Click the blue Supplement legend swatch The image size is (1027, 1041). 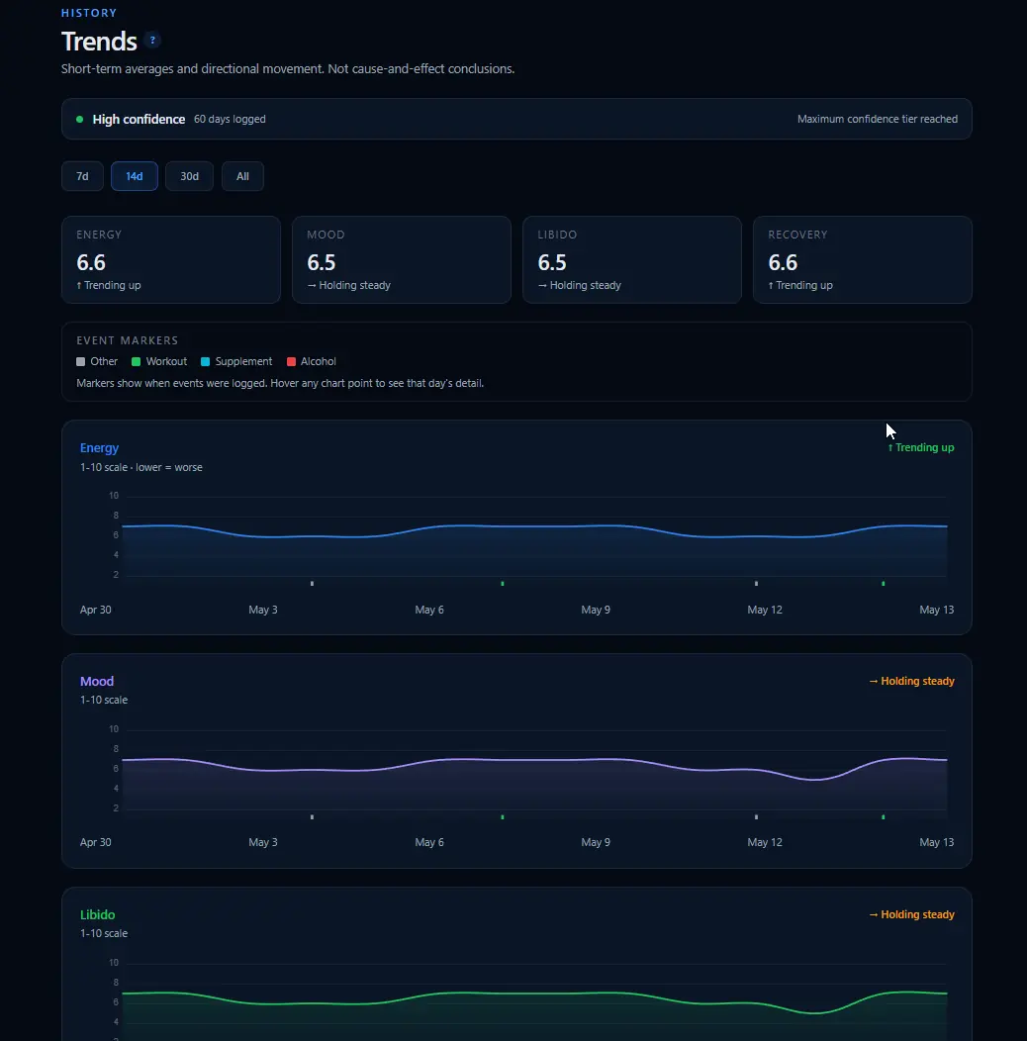tap(205, 362)
